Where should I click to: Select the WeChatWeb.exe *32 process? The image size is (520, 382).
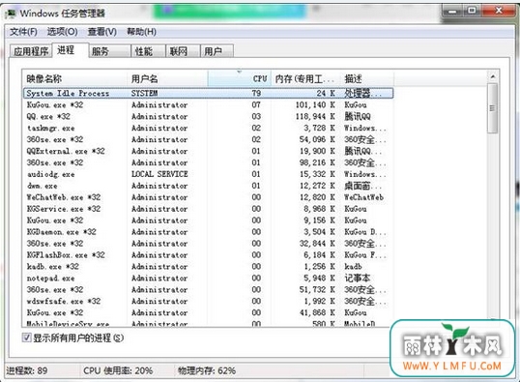click(208, 197)
